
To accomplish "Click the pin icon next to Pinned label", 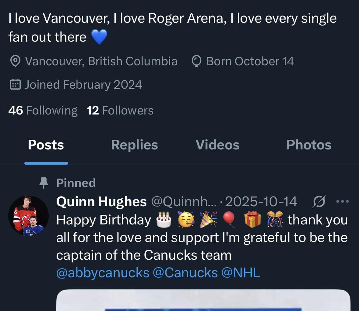I will (44, 183).
